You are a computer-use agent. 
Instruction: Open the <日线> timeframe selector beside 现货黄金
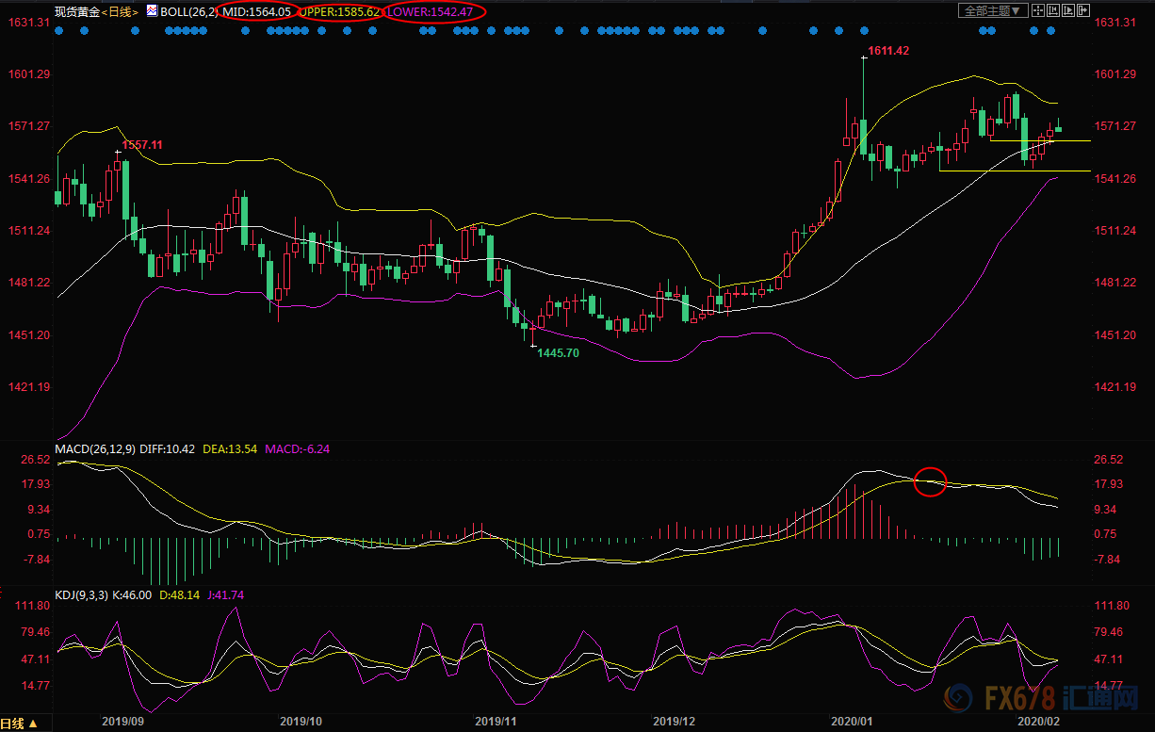click(x=121, y=12)
